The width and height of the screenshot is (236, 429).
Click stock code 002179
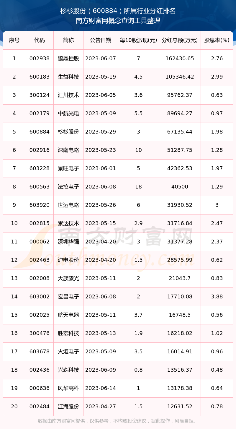point(40,113)
